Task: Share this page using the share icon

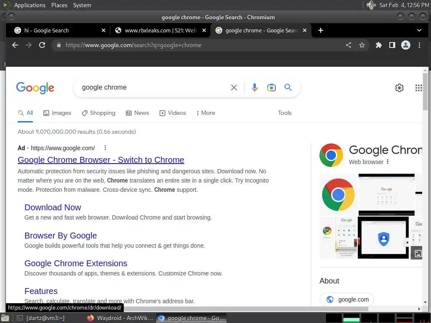Action: coord(349,45)
